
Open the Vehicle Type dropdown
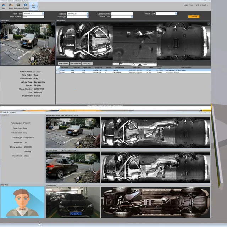132,17
